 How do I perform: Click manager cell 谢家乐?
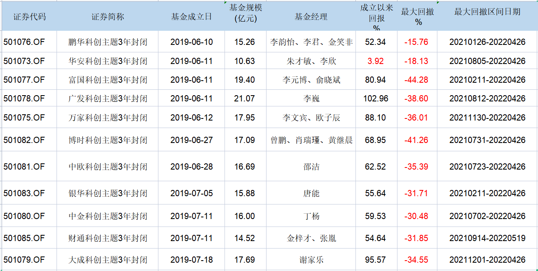pyautogui.click(x=311, y=260)
